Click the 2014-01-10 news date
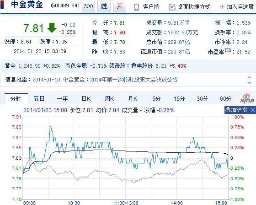The height and width of the screenshot is (205, 256). [x=46, y=80]
